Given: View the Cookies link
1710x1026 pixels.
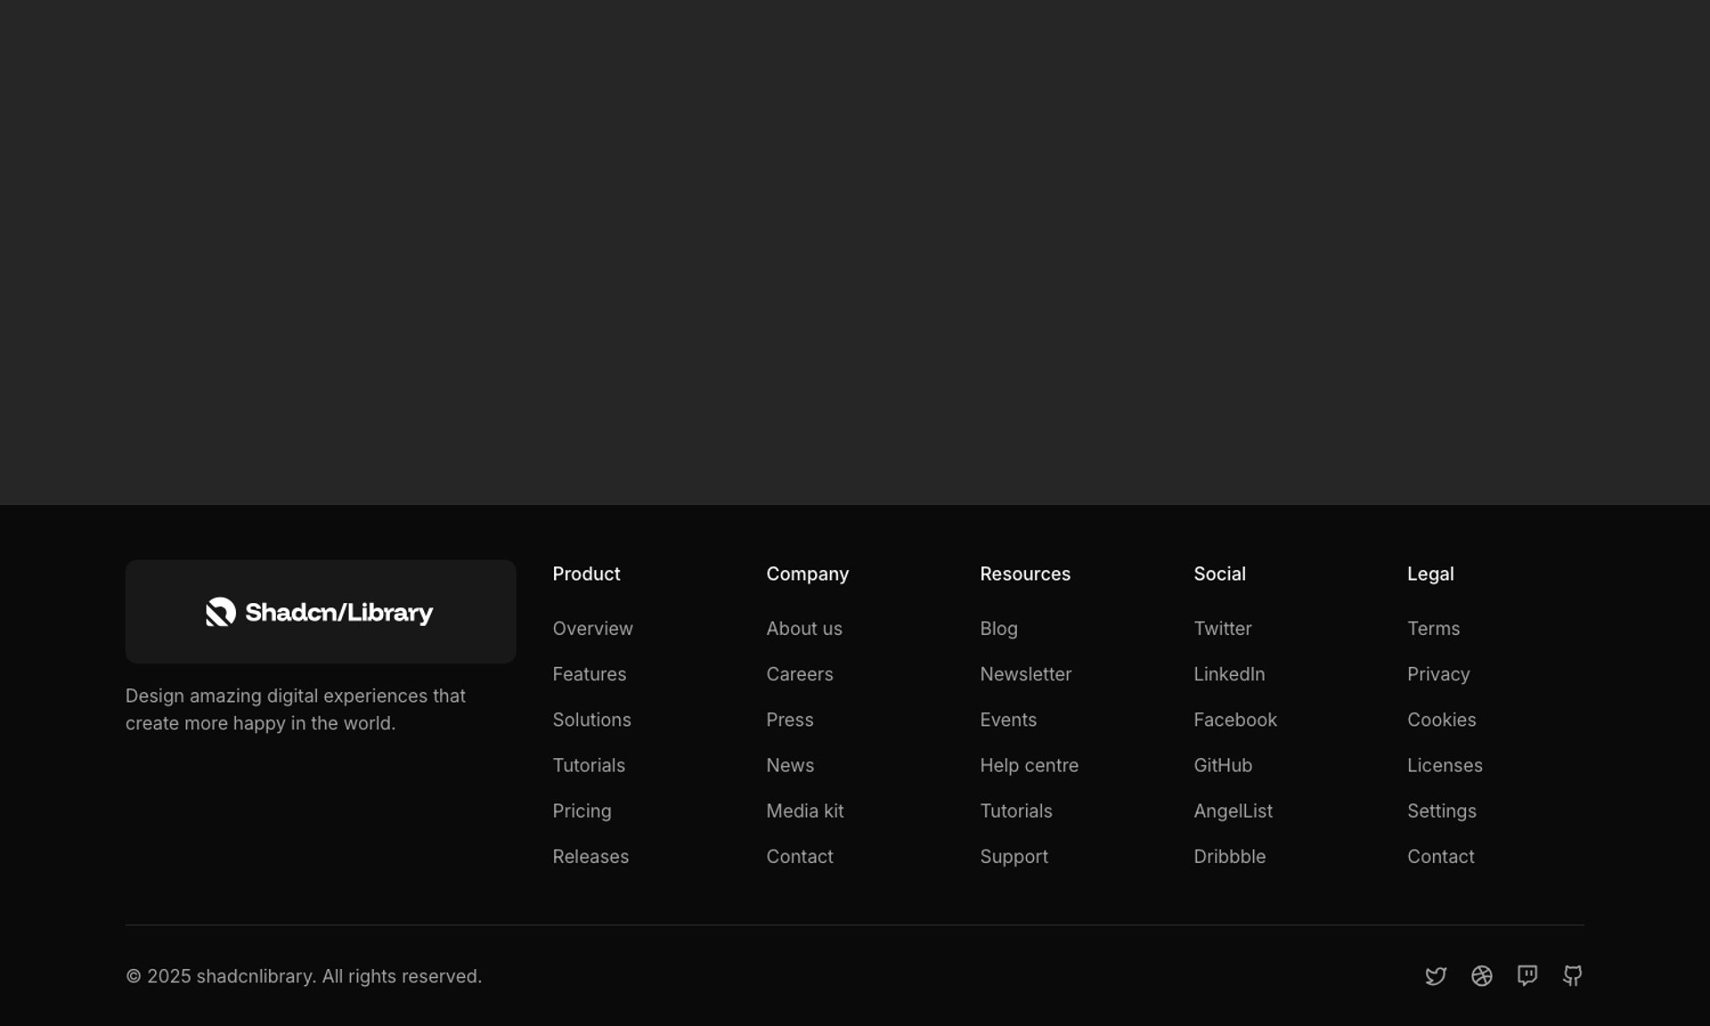Looking at the screenshot, I should [x=1441, y=720].
